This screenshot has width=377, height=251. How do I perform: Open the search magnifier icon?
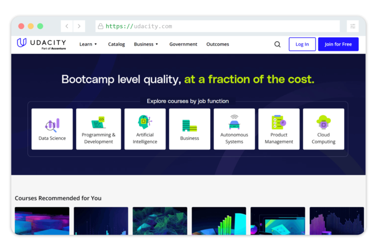coord(277,44)
